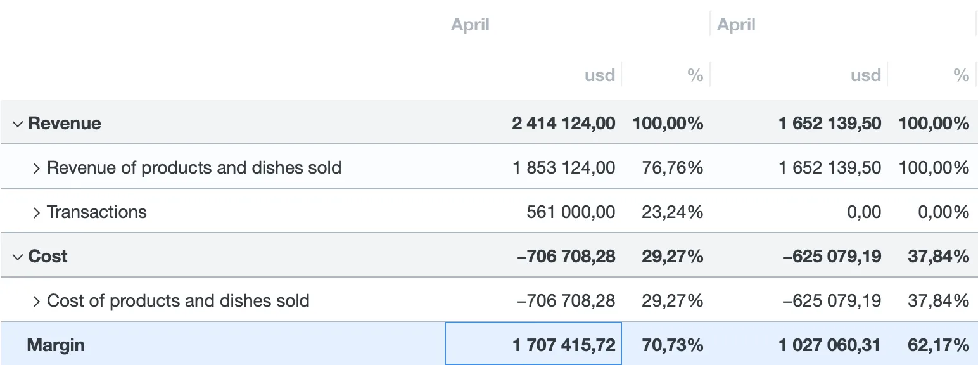Select the Margin row label
Image resolution: width=978 pixels, height=365 pixels.
[56, 345]
